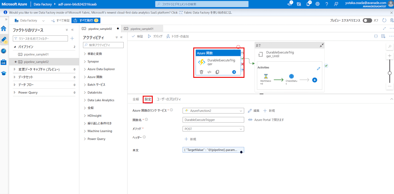Open the 全般 settings tab
Screen dimensions: 394x194
pyautogui.click(x=136, y=99)
